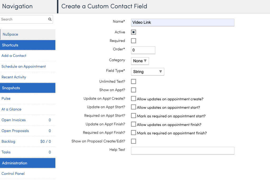This screenshot has height=187, width=270.
Task: Enable the Required checkbox
Action: tap(133, 41)
